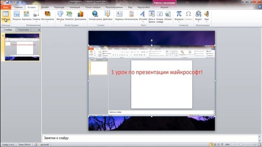Fit slide to current window
This screenshot has width=262, height=147.
260,145
